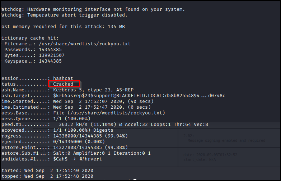
Task: Click the Passwords count 14344385
Action: 50,50
